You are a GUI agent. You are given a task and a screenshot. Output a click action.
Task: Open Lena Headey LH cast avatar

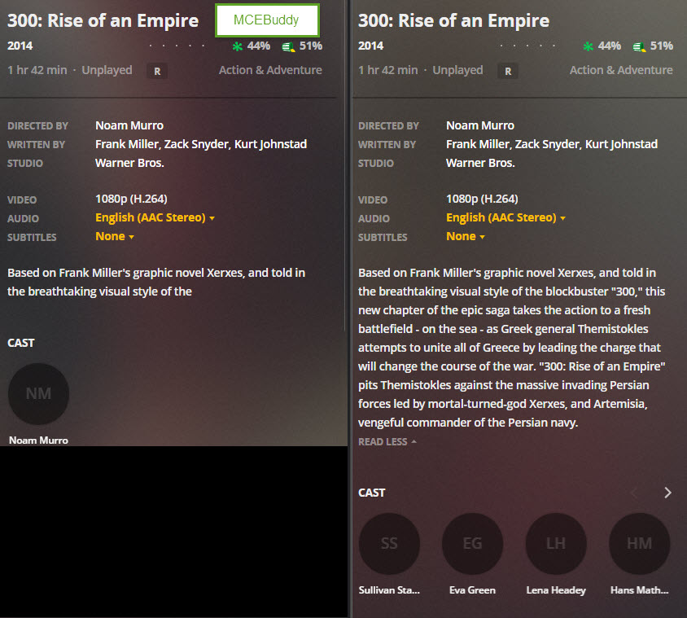tap(556, 543)
